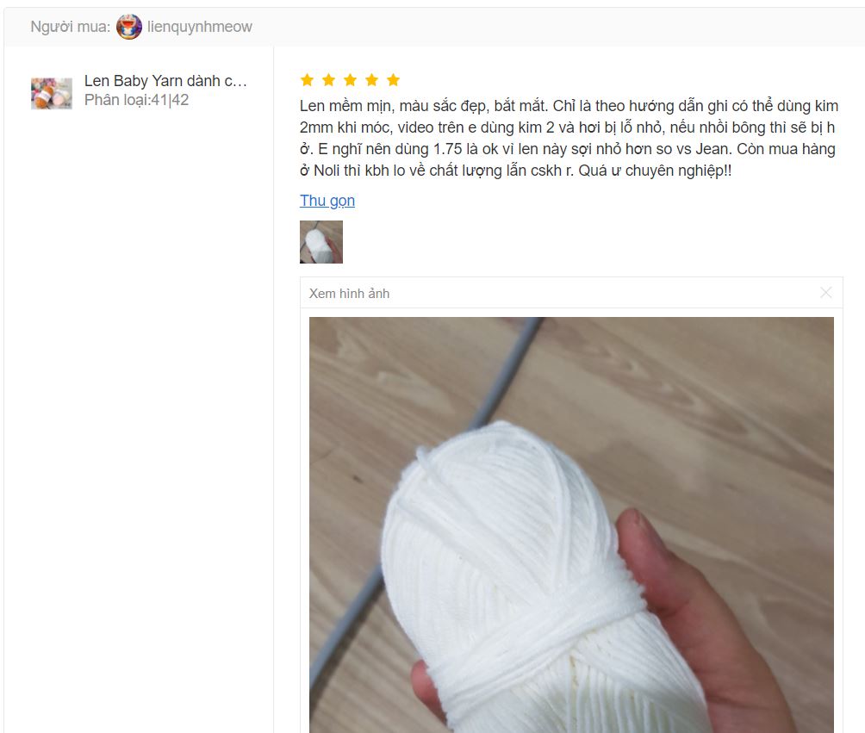Open the Len Baby Yarn product thumbnail
865x733 pixels.
click(x=52, y=93)
